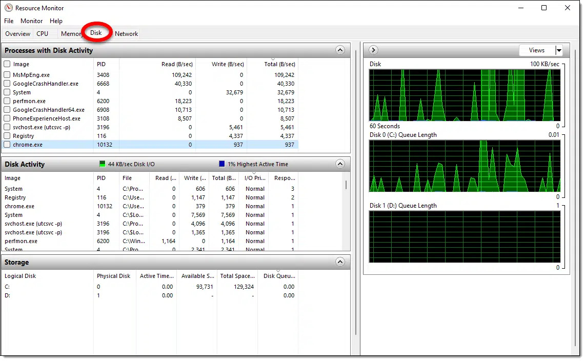Image resolution: width=585 pixels, height=361 pixels.
Task: Select the D: logical disk row
Action: coord(150,295)
